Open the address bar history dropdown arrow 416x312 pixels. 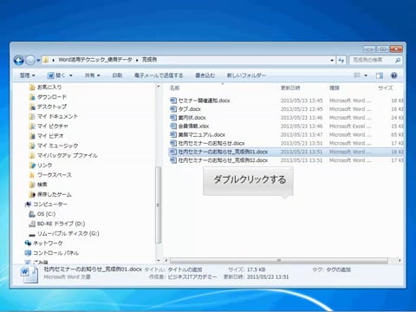tap(332, 60)
